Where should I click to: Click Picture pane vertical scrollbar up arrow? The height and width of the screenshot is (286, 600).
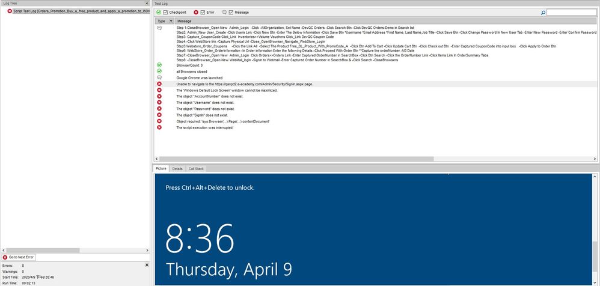pos(595,176)
